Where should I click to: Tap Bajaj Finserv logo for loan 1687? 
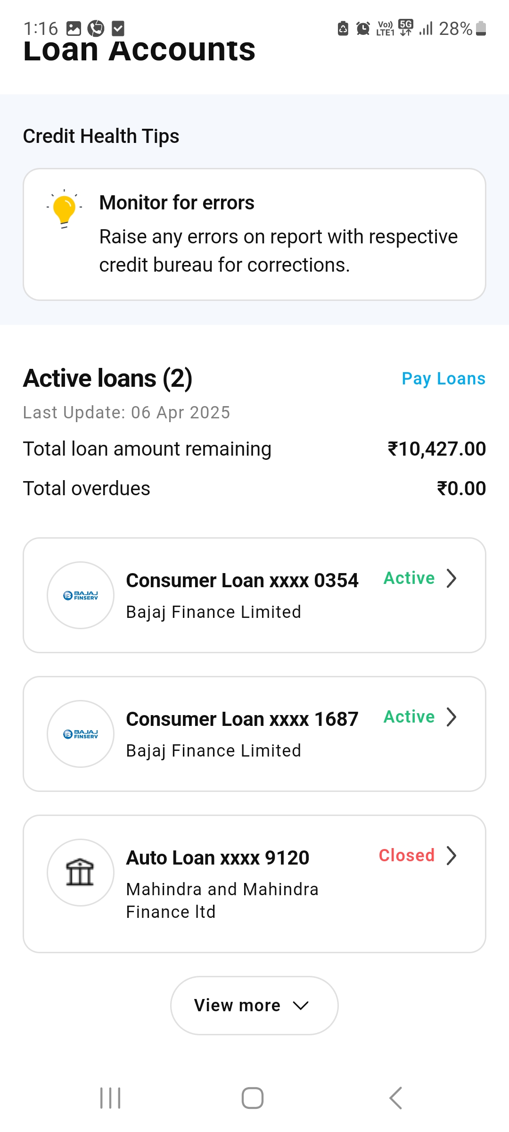81,734
